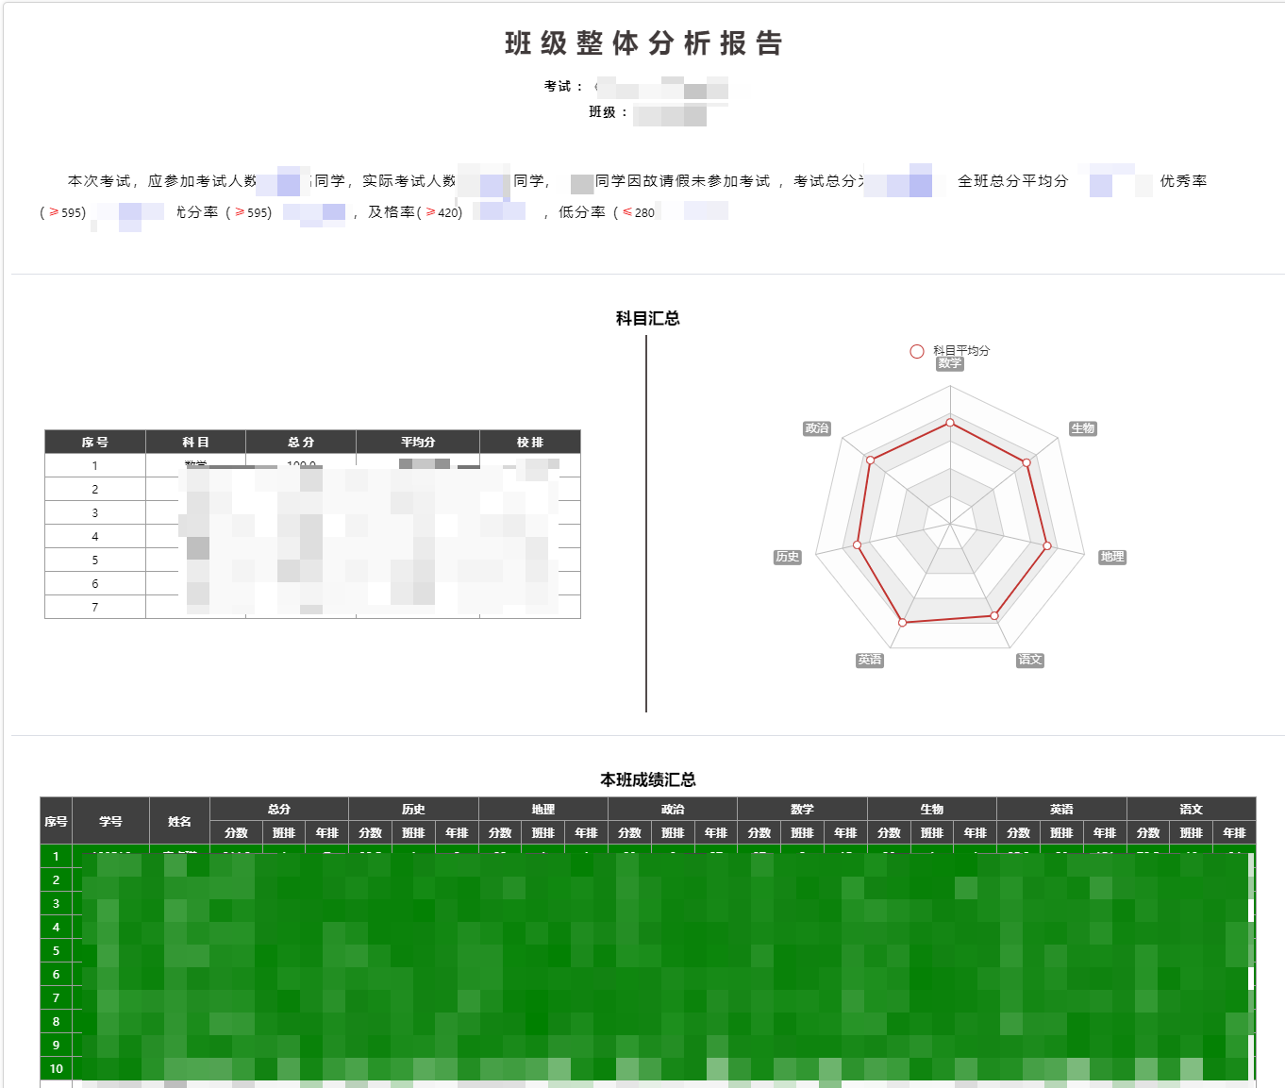Click the 英语 axis label on radar chart
1285x1088 pixels.
(870, 660)
